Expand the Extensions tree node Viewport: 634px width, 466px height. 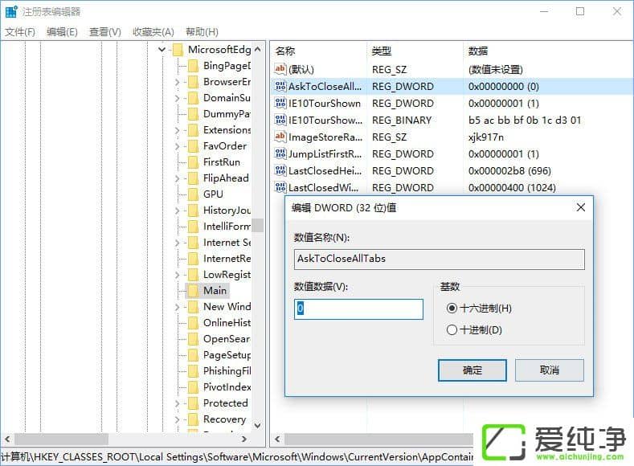[x=177, y=130]
